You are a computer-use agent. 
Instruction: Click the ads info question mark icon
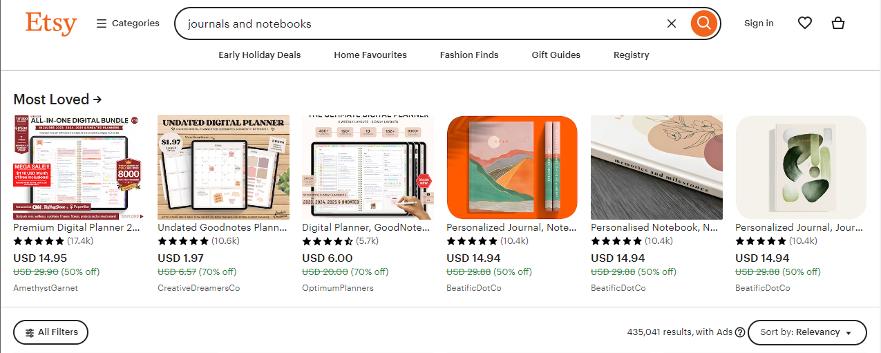pos(740,332)
